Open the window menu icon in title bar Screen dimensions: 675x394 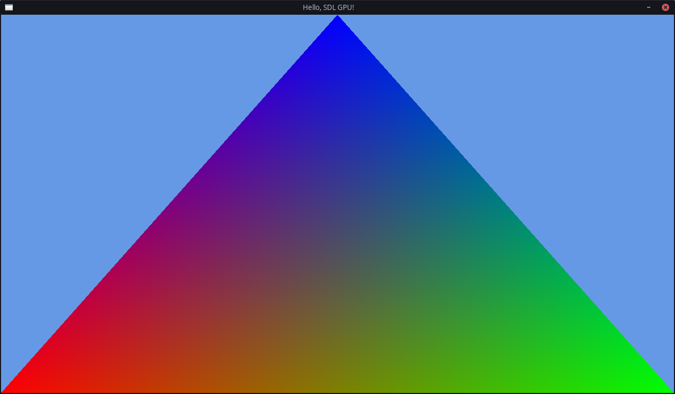(x=9, y=7)
